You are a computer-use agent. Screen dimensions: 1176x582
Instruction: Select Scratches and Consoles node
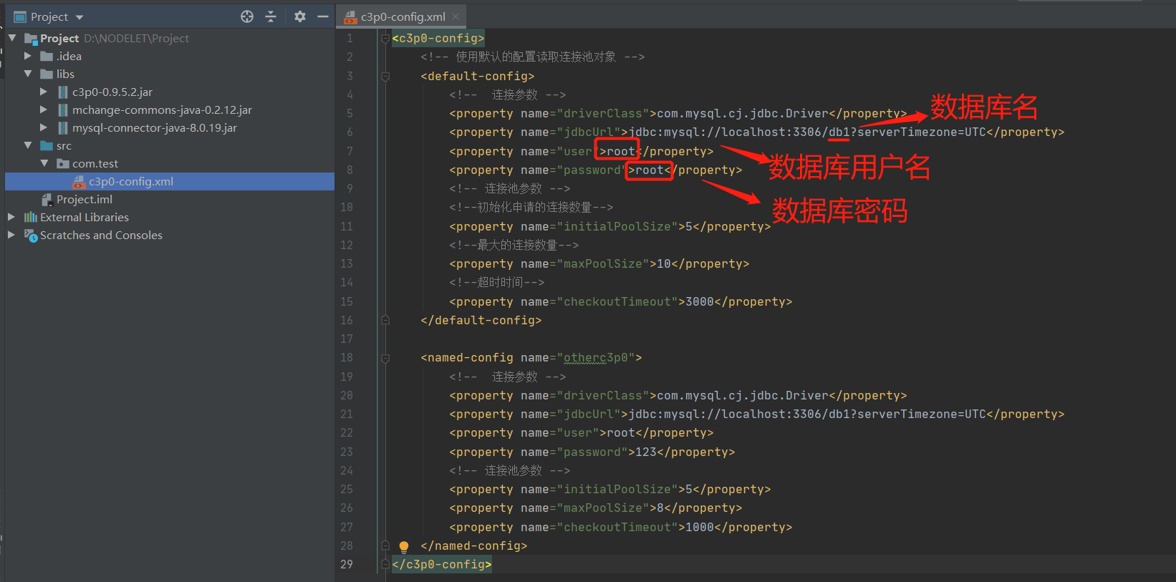pyautogui.click(x=101, y=235)
